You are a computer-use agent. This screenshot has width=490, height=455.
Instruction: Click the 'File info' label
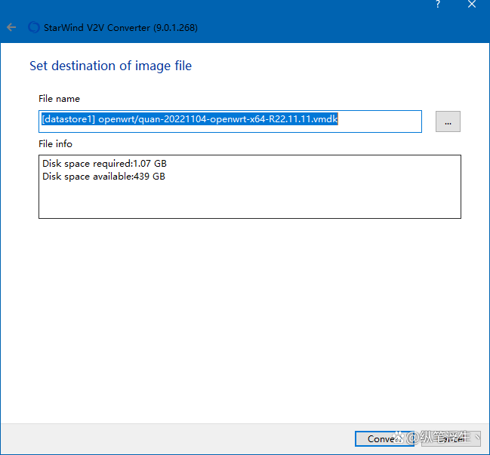[x=55, y=143]
